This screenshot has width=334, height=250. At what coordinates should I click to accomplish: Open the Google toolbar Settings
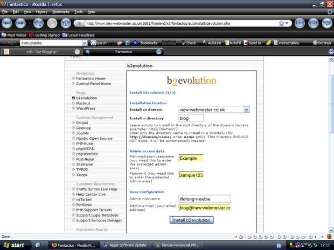pos(322,43)
